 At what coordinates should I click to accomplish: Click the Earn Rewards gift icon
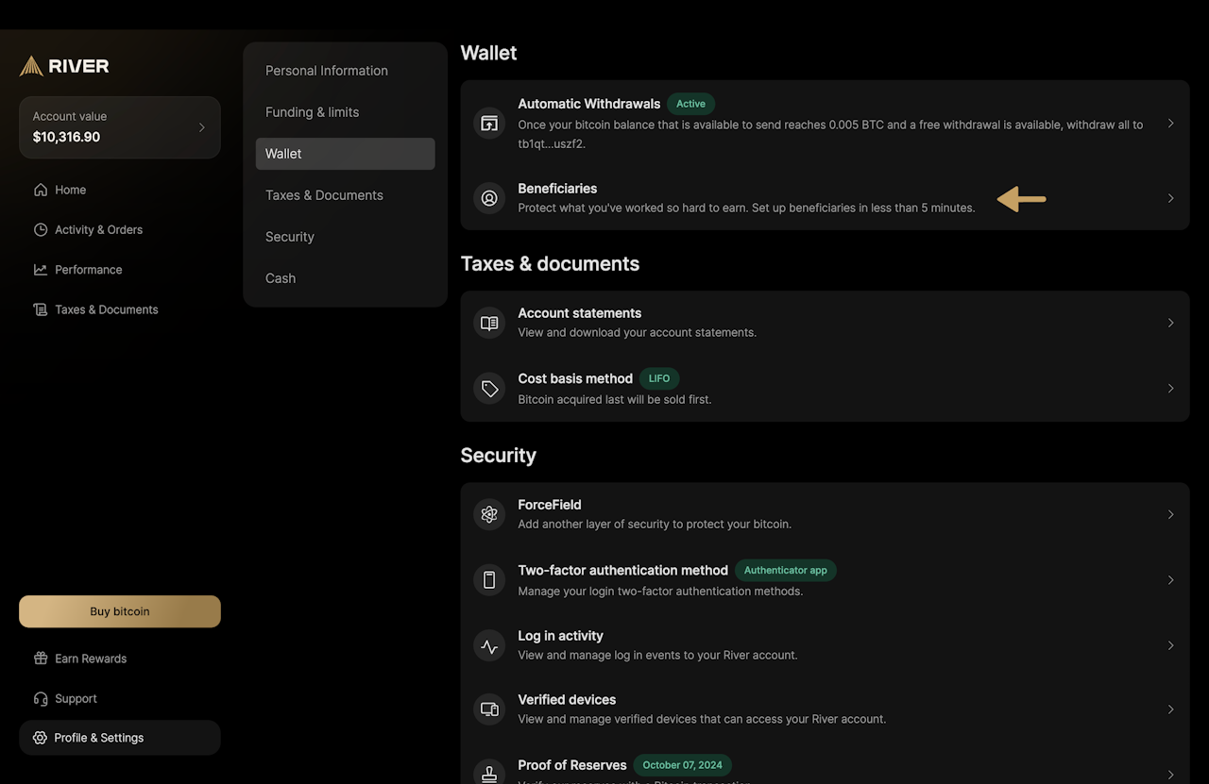pyautogui.click(x=41, y=659)
